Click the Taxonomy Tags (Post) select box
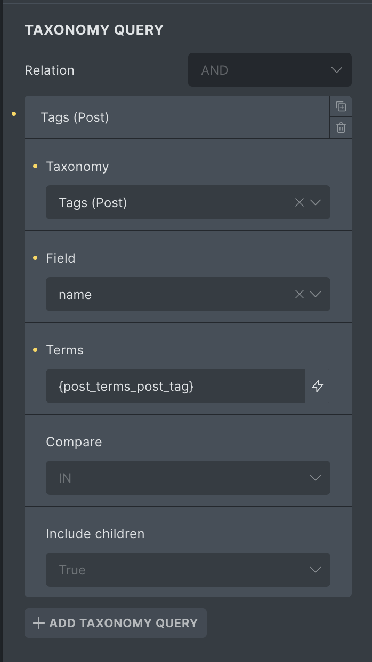 pos(188,202)
